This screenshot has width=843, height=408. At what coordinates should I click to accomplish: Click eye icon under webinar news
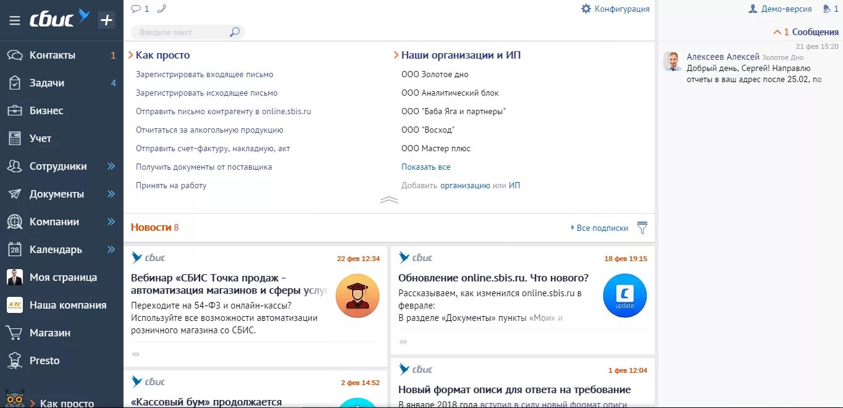(136, 354)
